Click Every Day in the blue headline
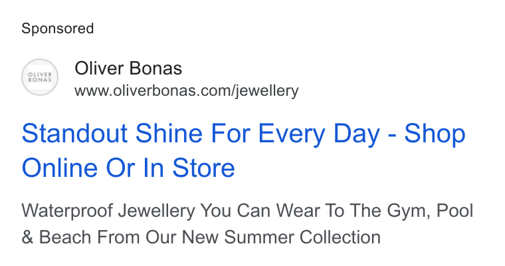The width and height of the screenshot is (505, 266). (319, 134)
